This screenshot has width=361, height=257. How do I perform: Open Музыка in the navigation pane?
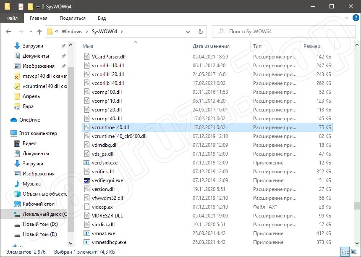[x=31, y=184]
